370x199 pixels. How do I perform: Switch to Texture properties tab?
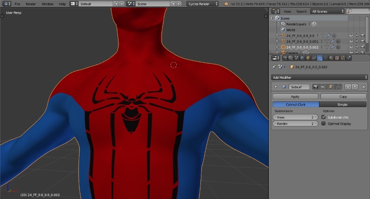337,58
